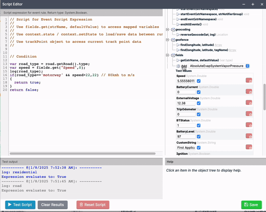Delete the BatteryLevel test value

[249, 136]
